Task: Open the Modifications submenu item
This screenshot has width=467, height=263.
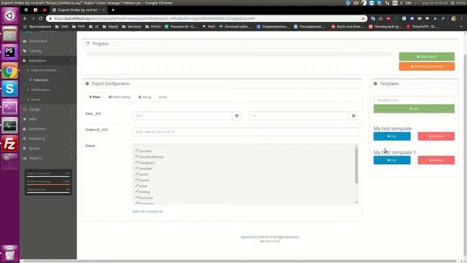Action: [40, 90]
